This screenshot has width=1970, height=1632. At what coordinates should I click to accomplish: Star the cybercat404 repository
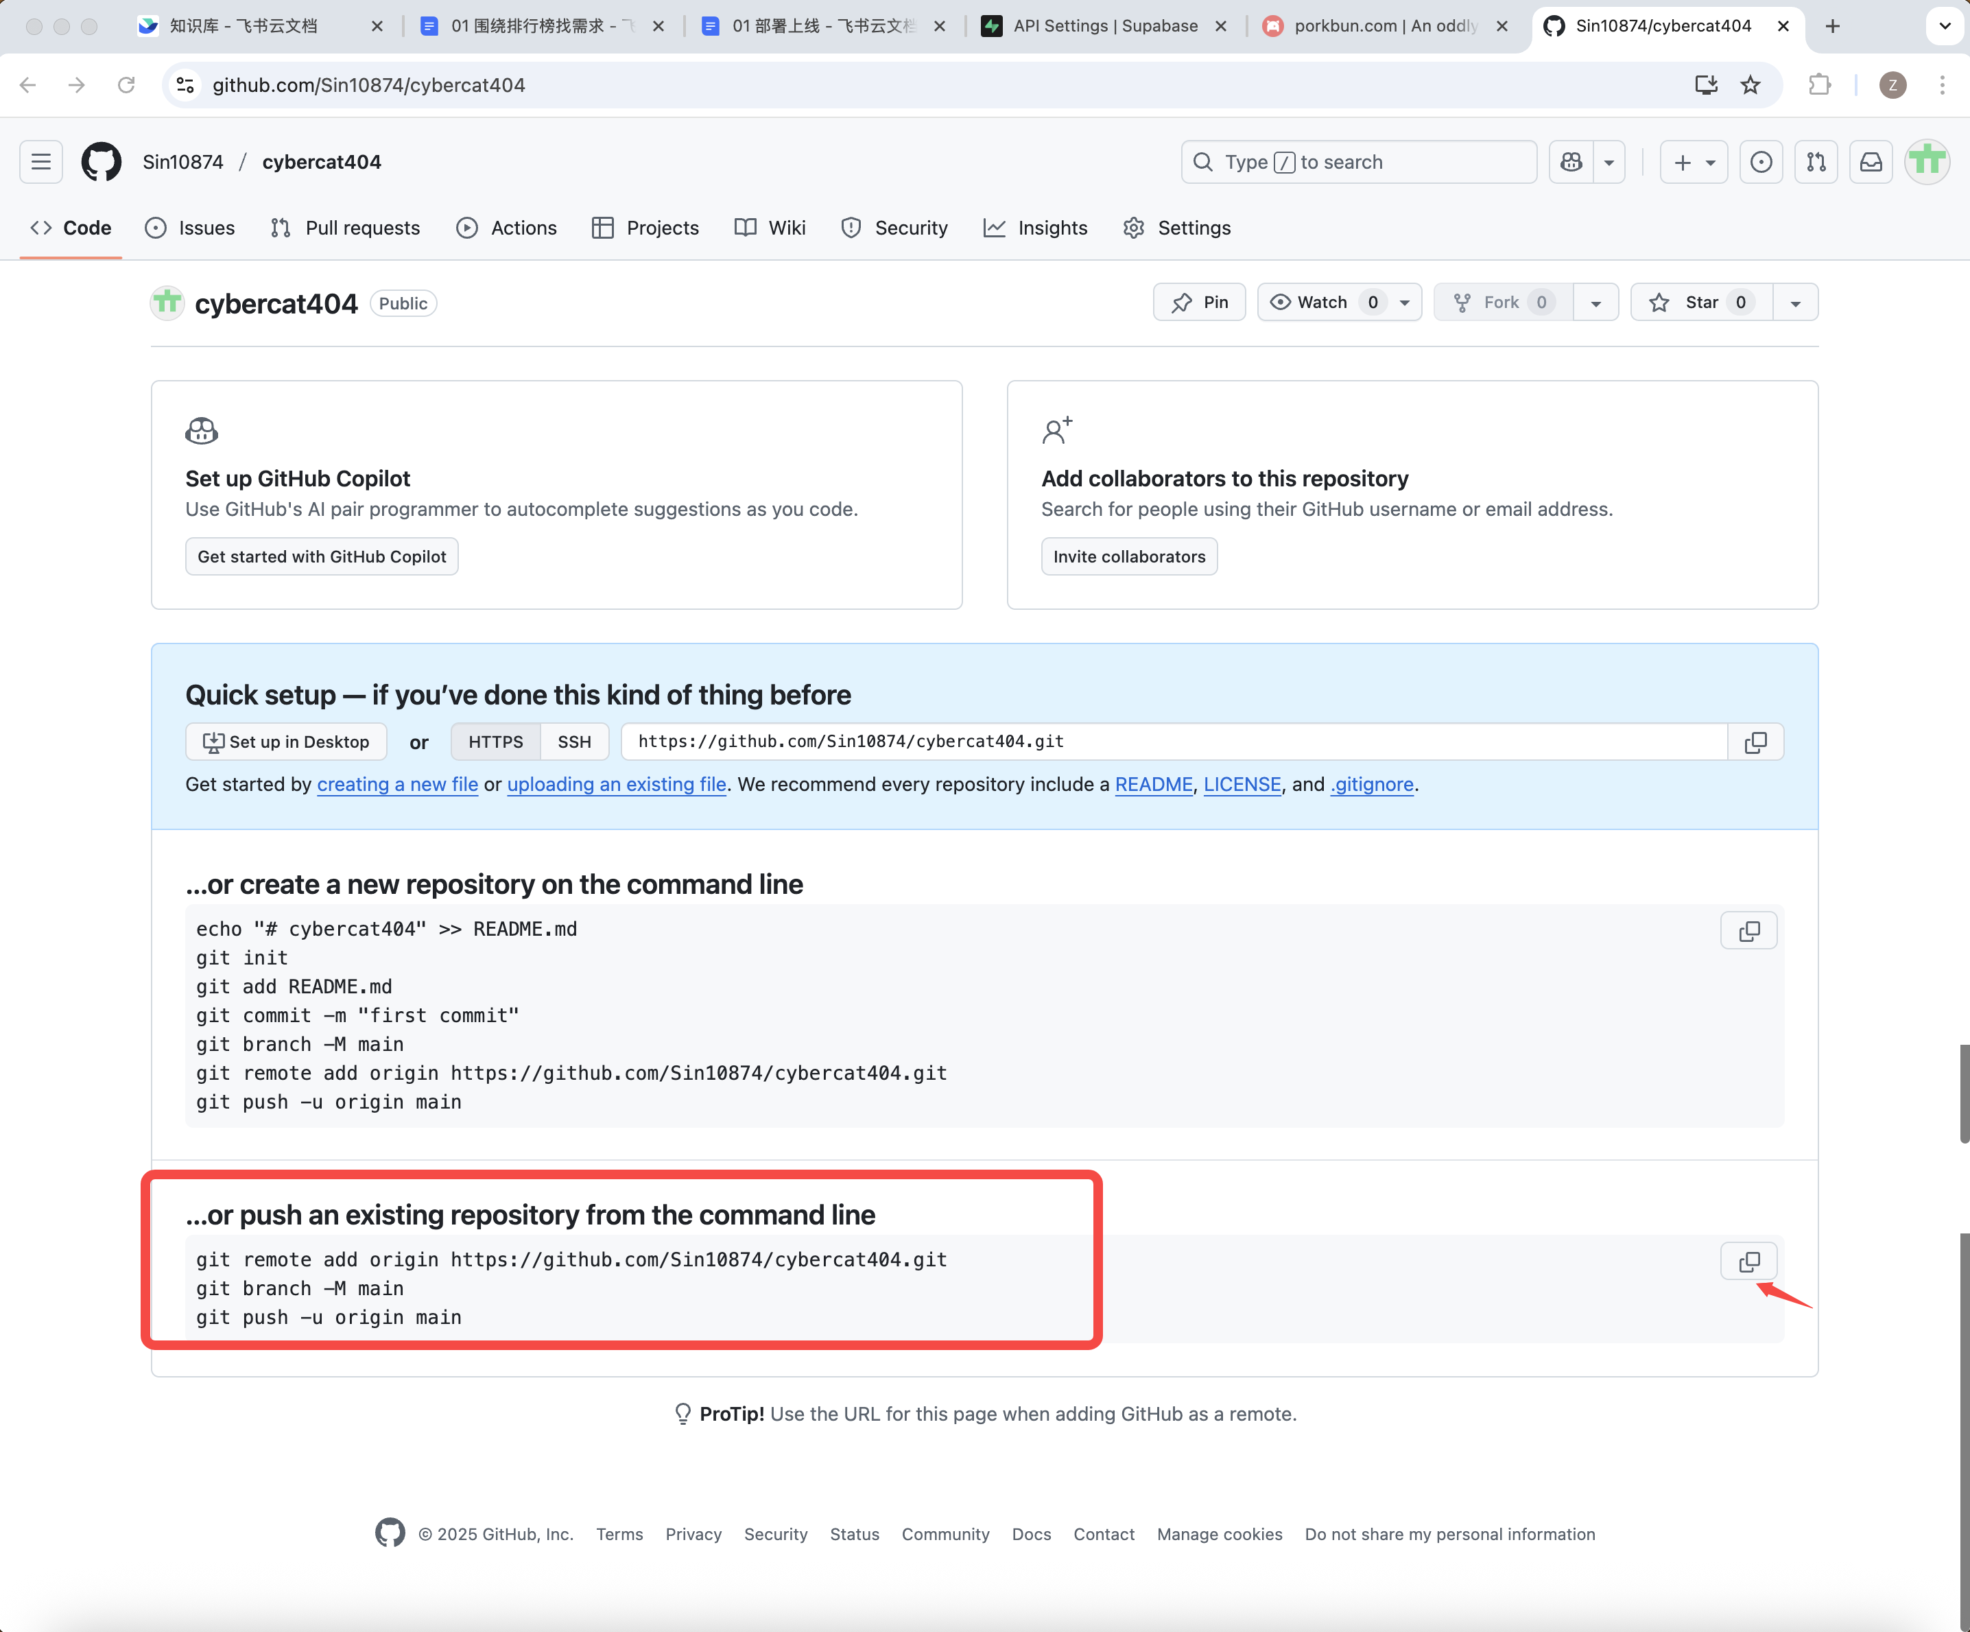pyautogui.click(x=1702, y=302)
